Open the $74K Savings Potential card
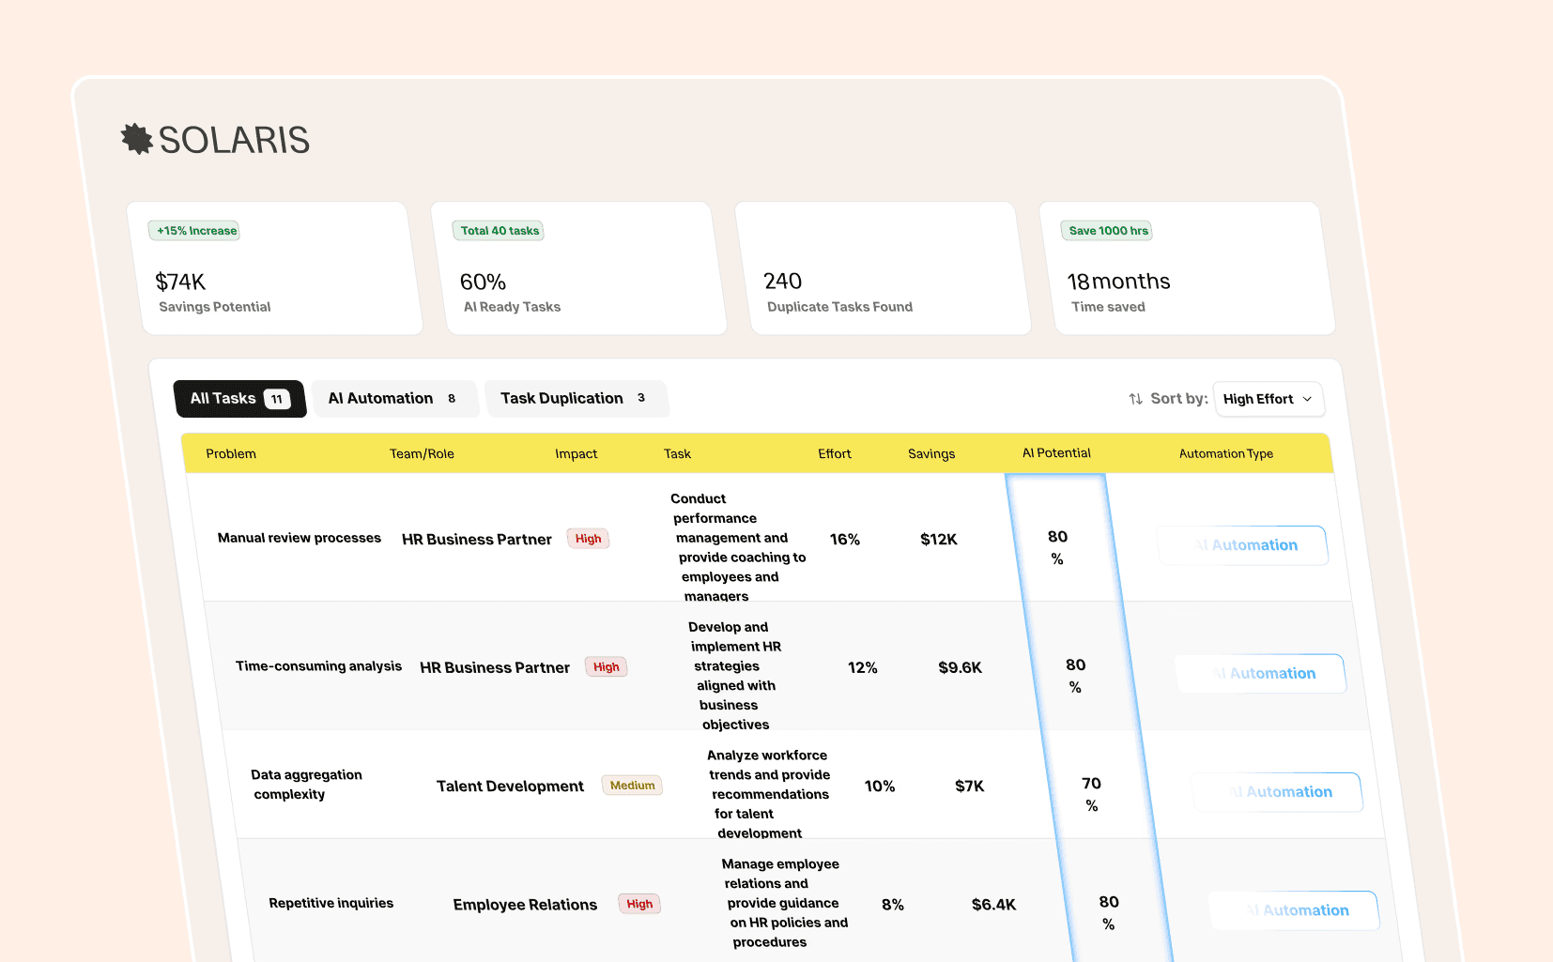 click(275, 268)
